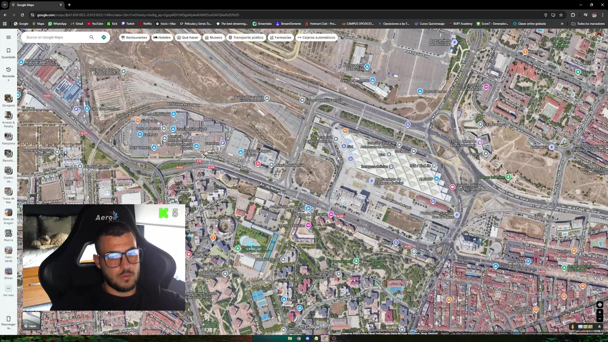The height and width of the screenshot is (342, 608).
Task: Zoom in with the plus button
Action: [x=599, y=313]
